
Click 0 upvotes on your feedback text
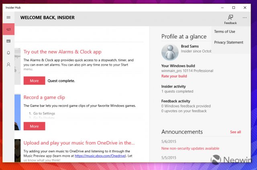point(184,111)
